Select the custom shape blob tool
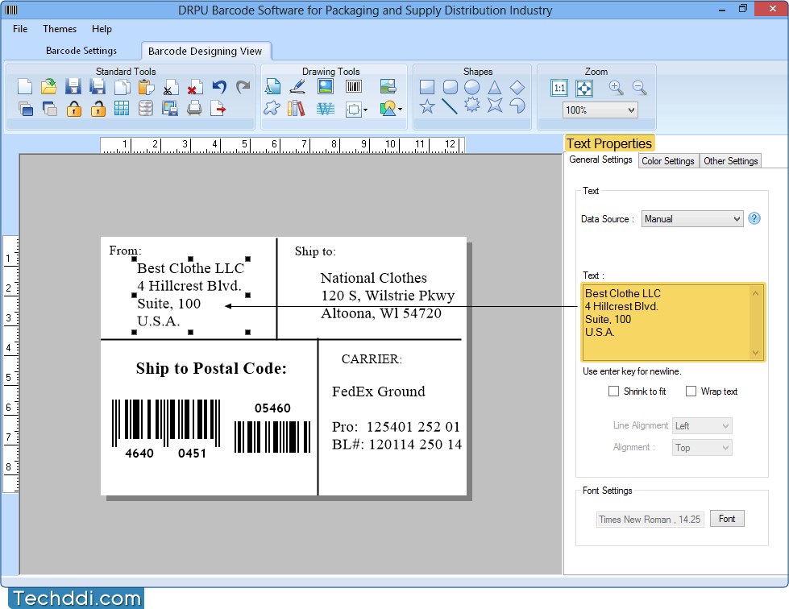789x609 pixels. point(272,108)
